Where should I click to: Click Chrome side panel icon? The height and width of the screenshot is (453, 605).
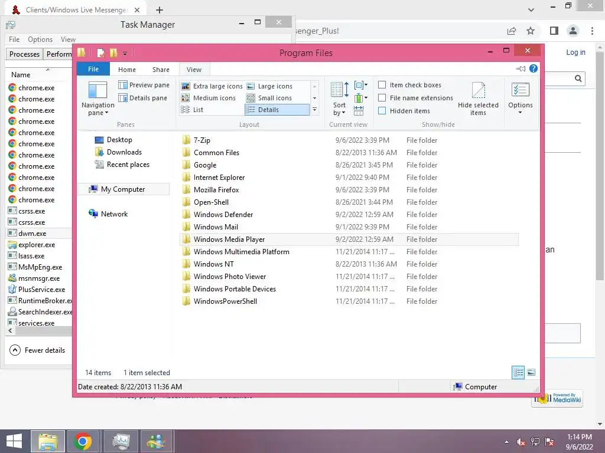(x=554, y=31)
